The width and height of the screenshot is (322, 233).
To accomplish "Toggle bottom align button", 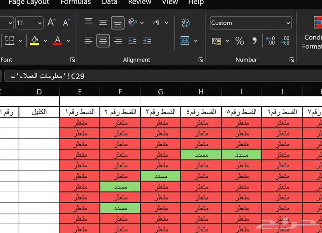I will [118, 23].
